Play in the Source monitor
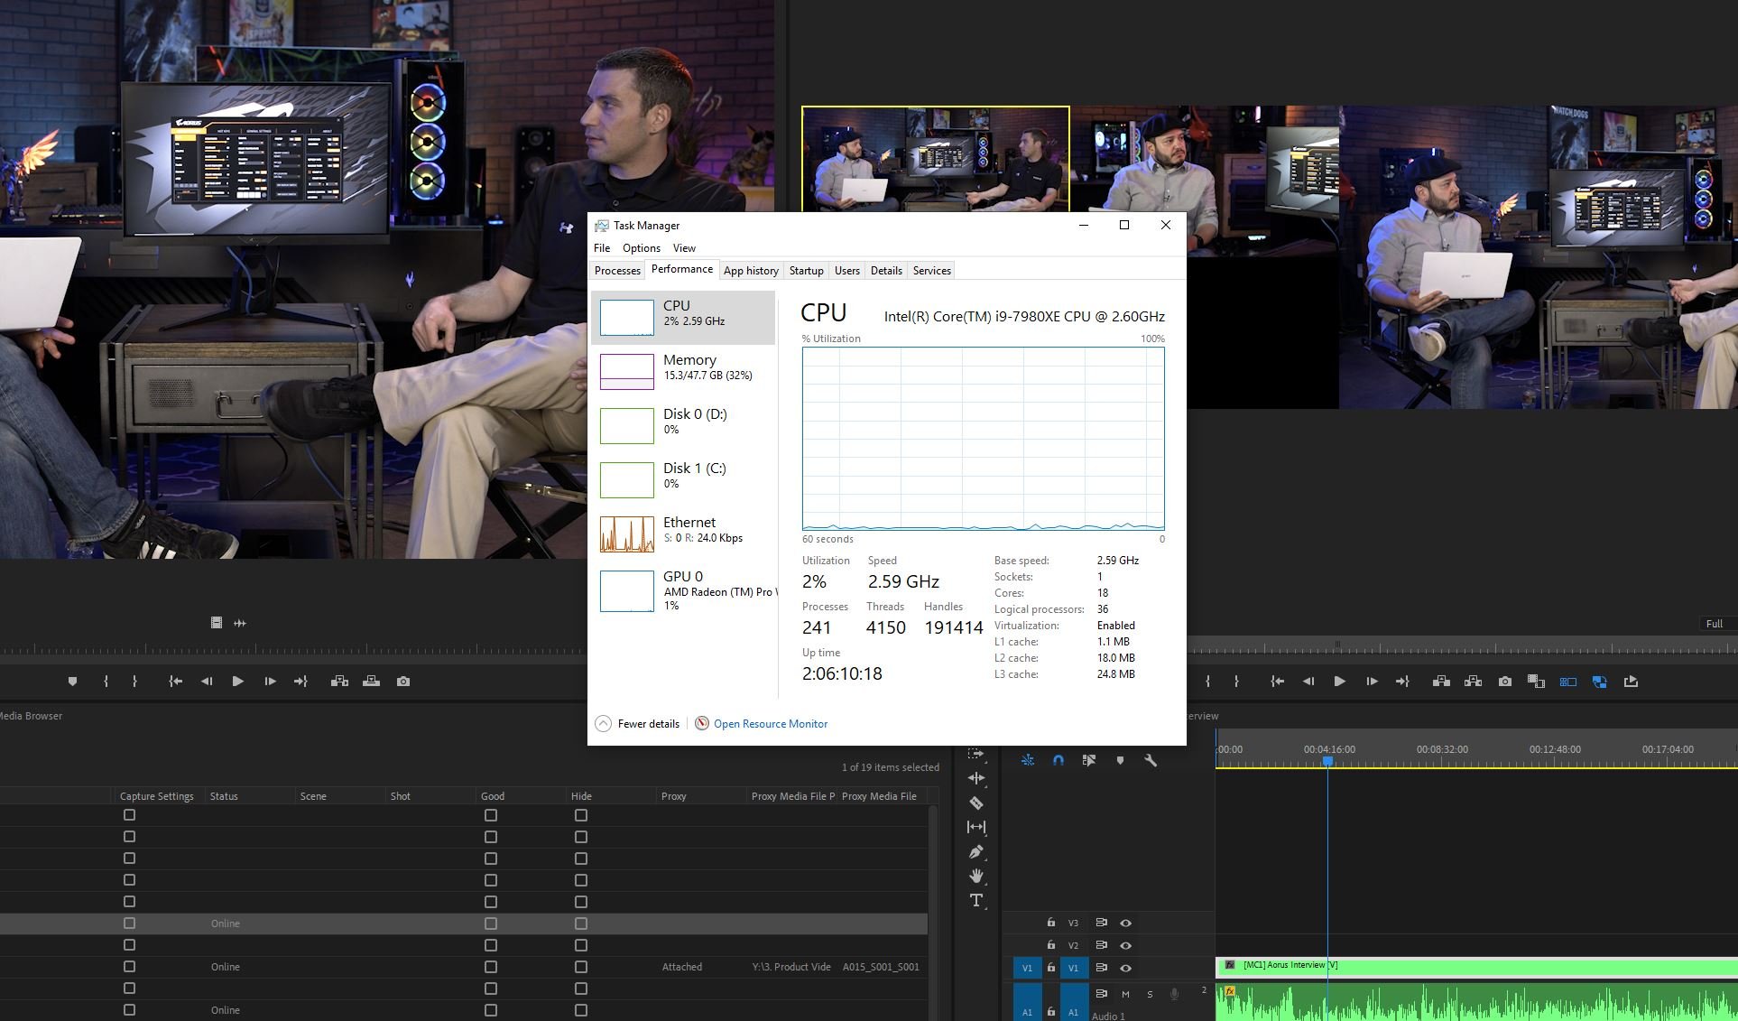This screenshot has width=1738, height=1021. [237, 682]
